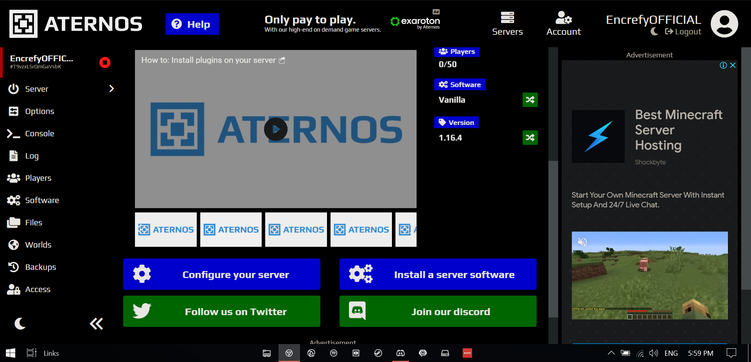Click Follow us on Twitter
The image size is (751, 362).
point(222,311)
